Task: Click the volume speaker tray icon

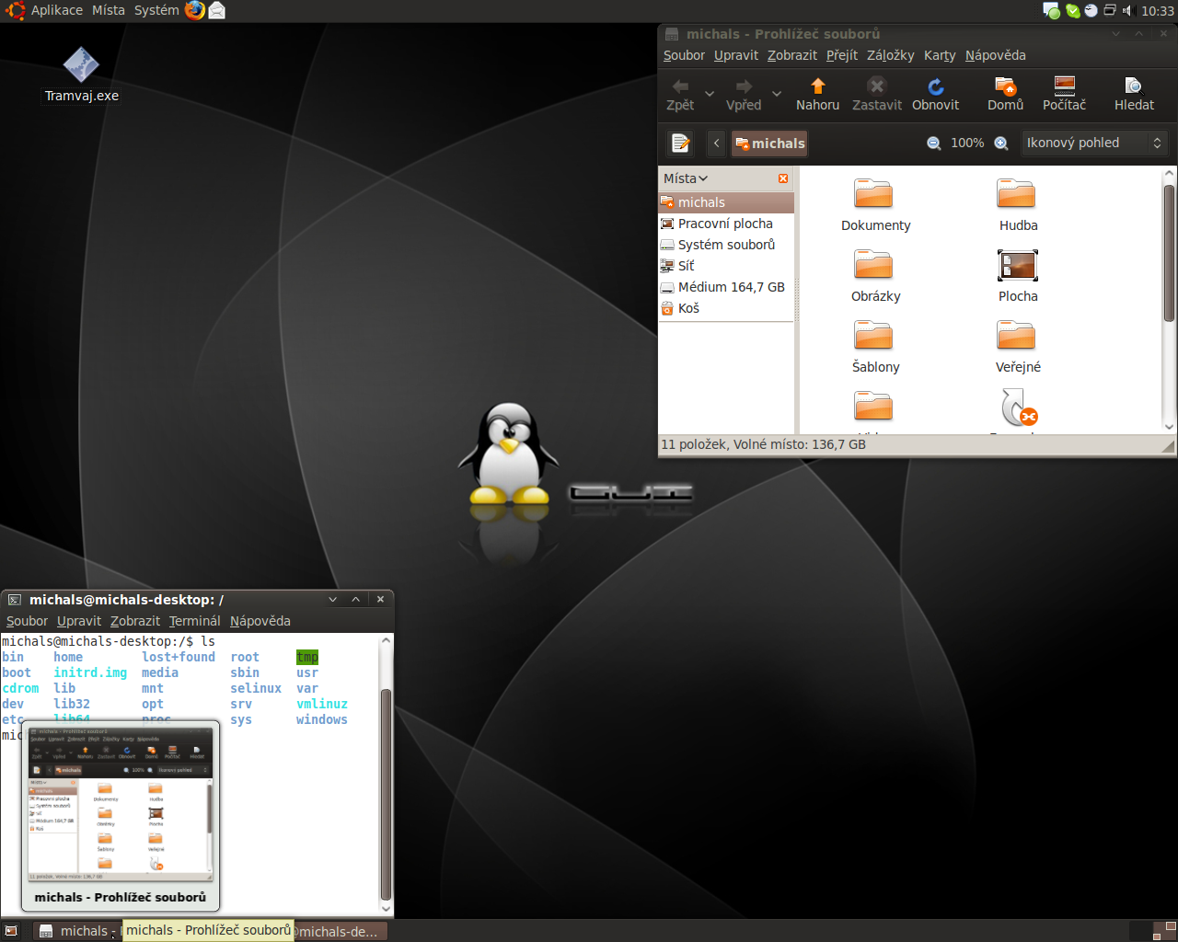Action: pyautogui.click(x=1127, y=11)
